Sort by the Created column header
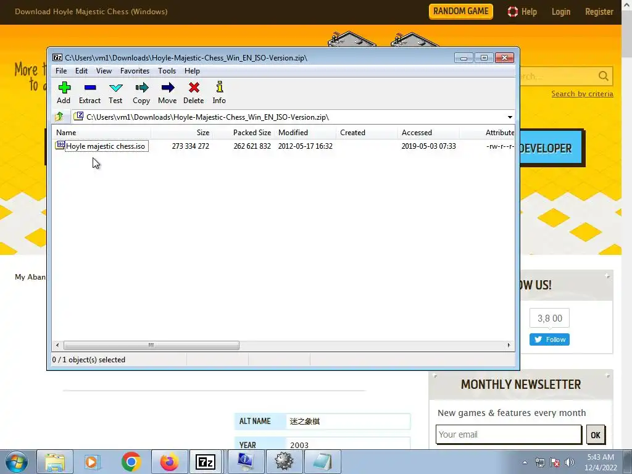The height and width of the screenshot is (474, 632). (x=367, y=133)
